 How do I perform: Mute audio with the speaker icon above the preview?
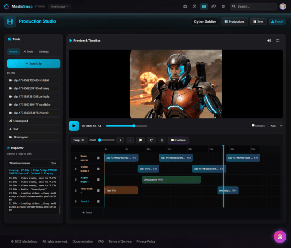pyautogui.click(x=269, y=40)
